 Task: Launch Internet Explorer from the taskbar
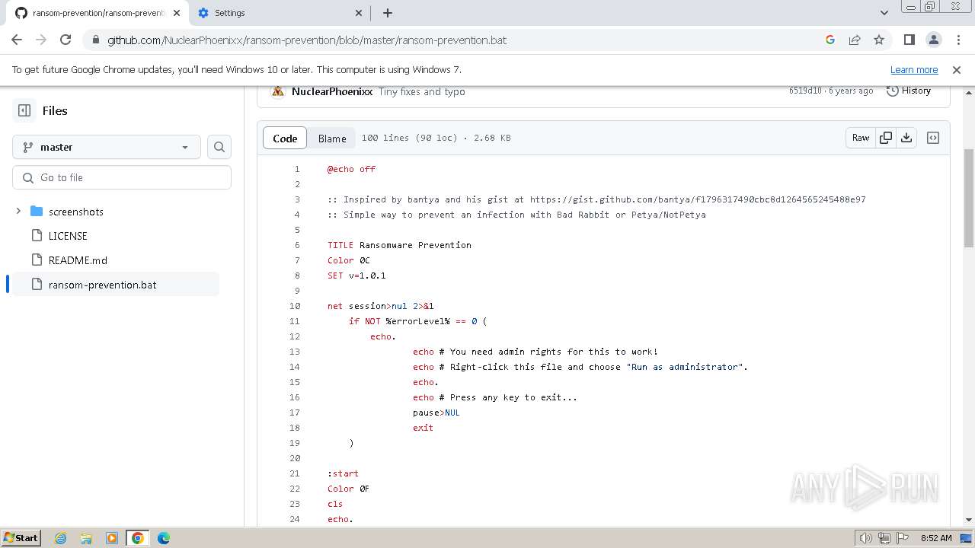tap(61, 538)
